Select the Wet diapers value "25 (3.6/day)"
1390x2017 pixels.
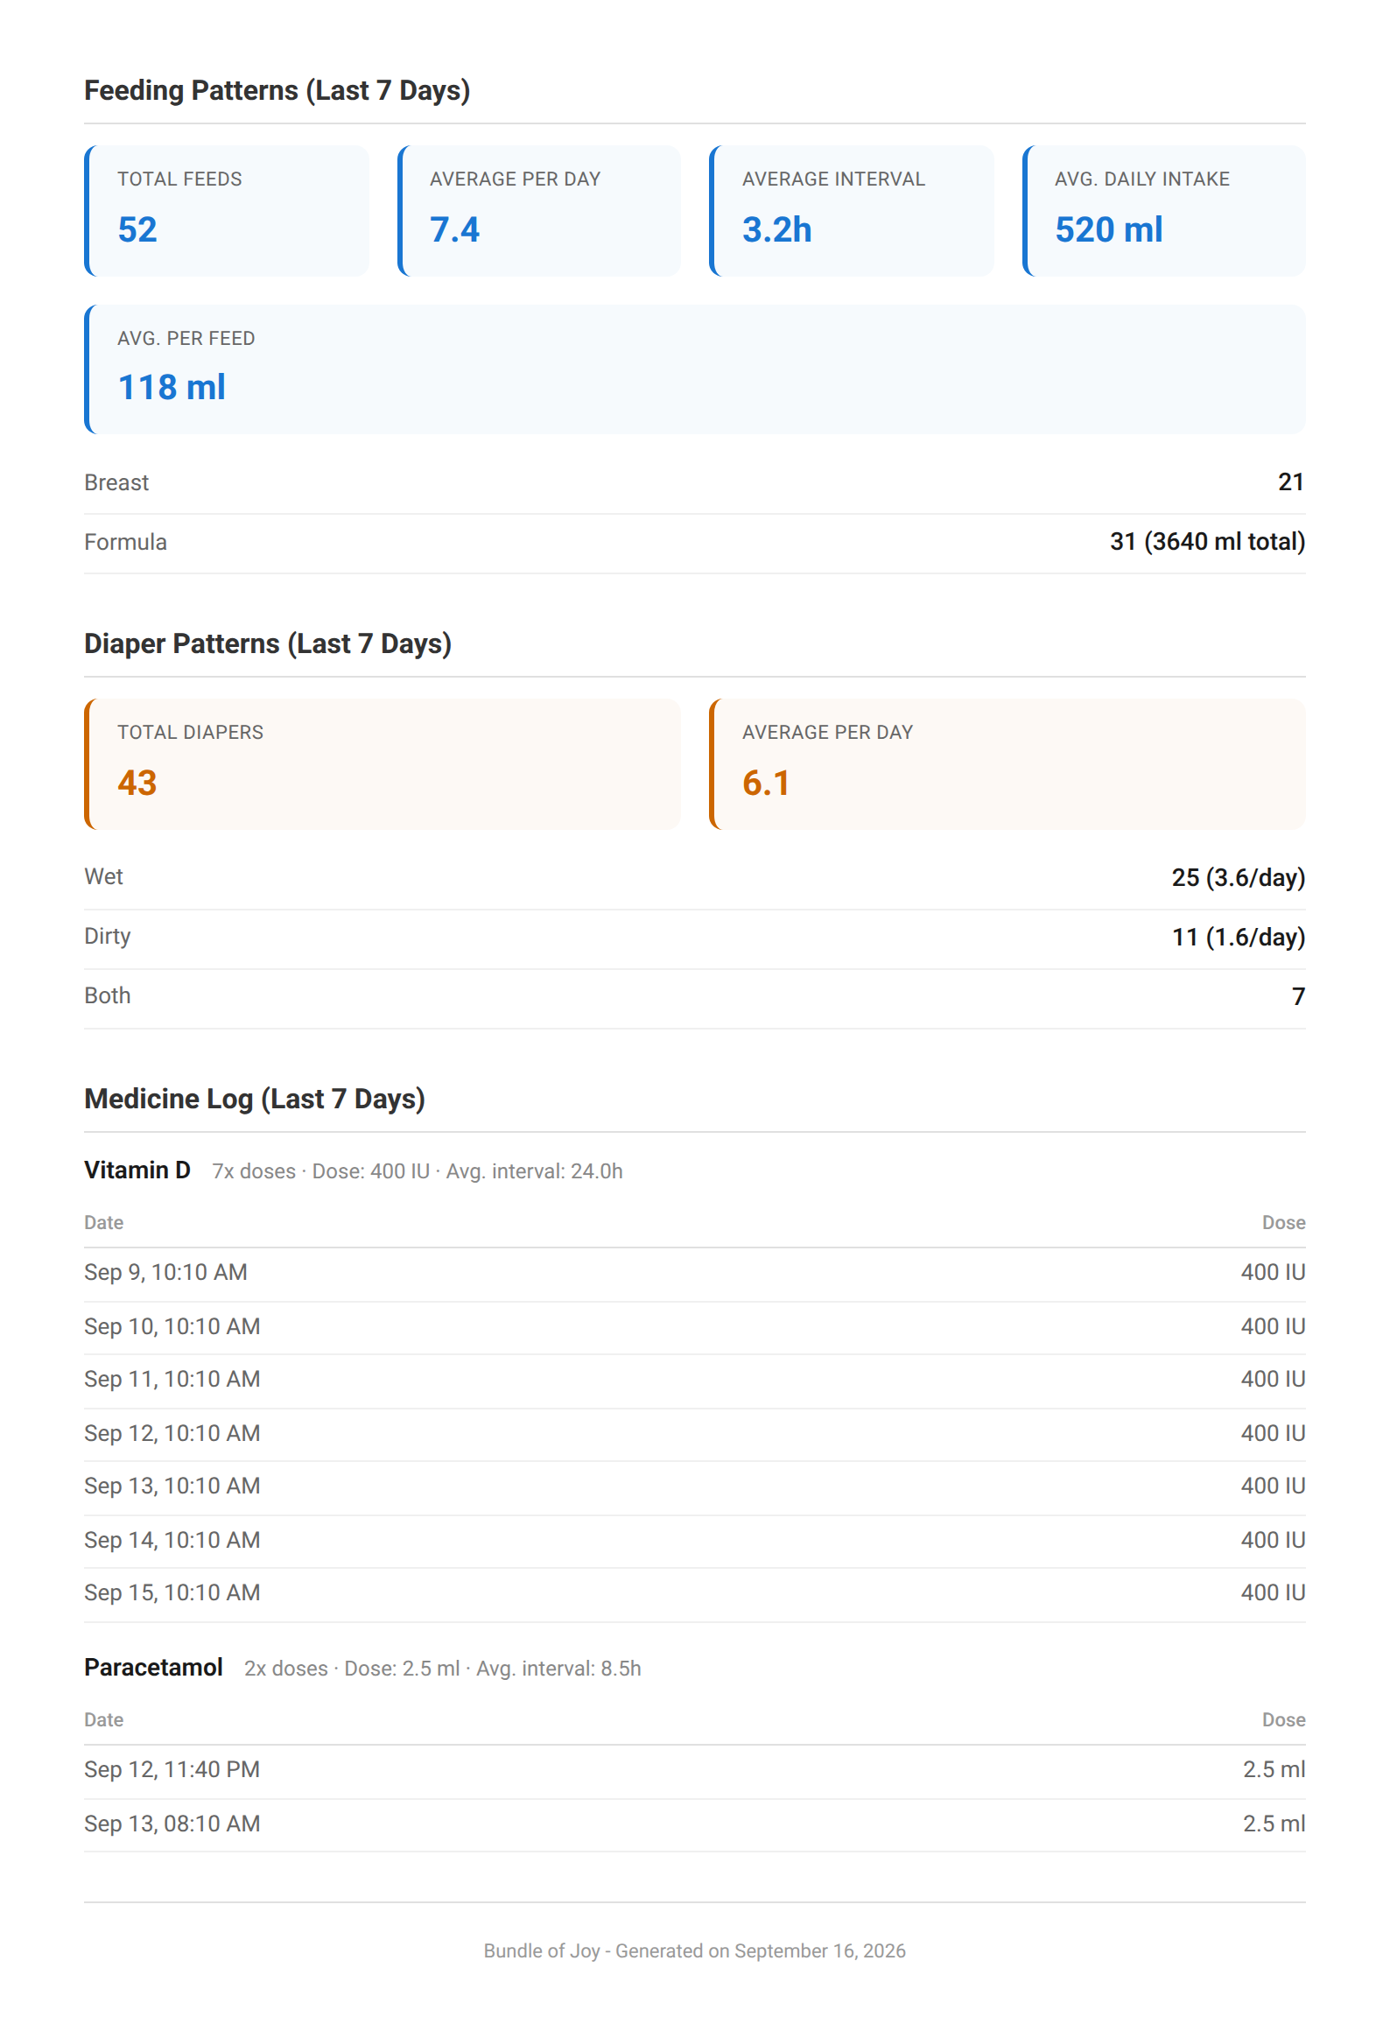1238,878
